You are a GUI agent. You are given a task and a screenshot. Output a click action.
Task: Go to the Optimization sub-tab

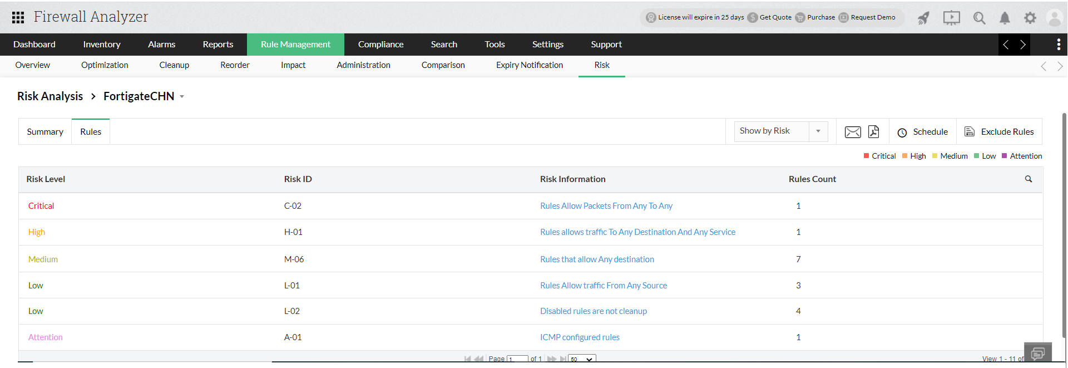(105, 65)
